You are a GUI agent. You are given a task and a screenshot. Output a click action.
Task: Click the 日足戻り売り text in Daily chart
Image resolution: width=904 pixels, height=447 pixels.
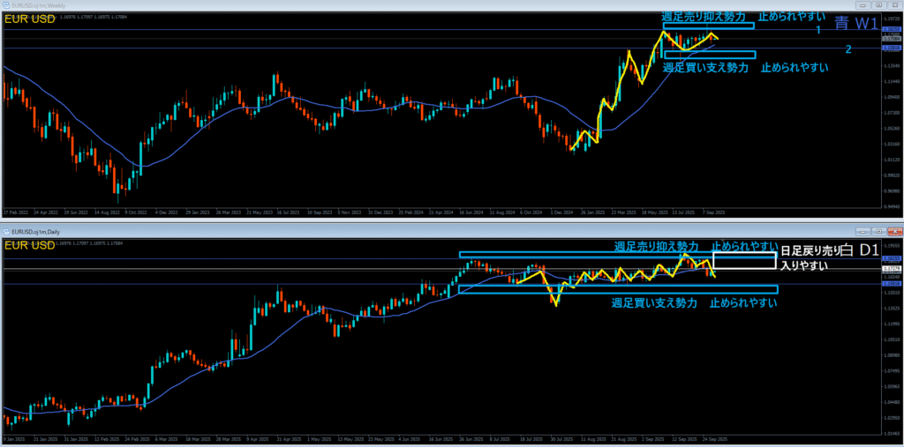pos(810,252)
